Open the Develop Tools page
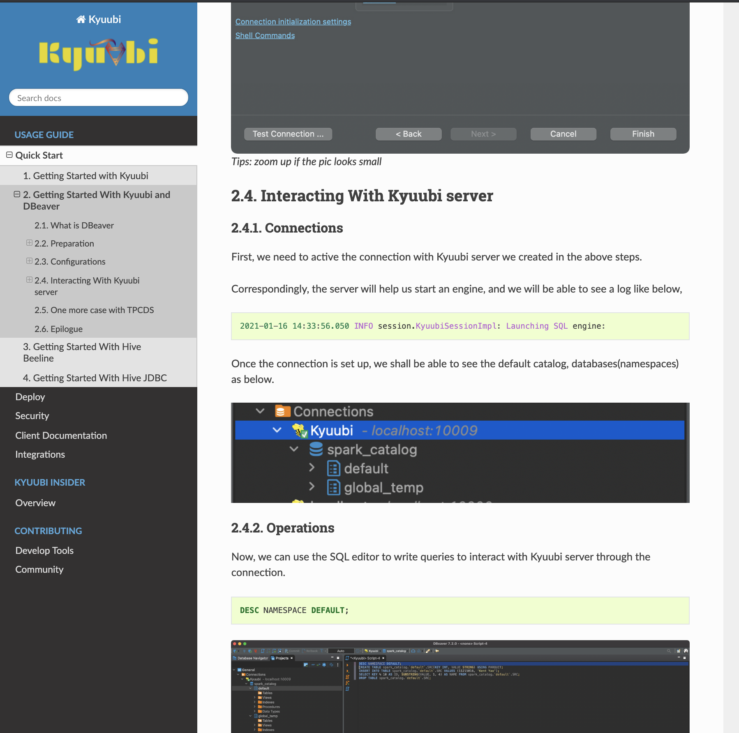Image resolution: width=739 pixels, height=733 pixels. [x=44, y=551]
